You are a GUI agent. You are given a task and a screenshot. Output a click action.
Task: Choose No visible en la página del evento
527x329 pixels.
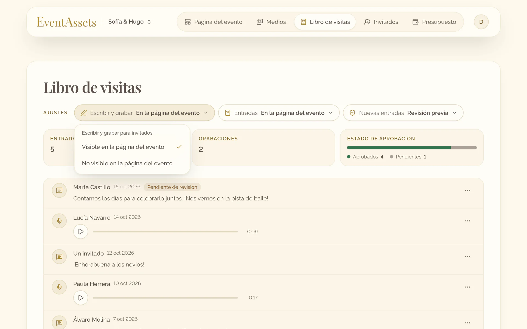pos(132,163)
